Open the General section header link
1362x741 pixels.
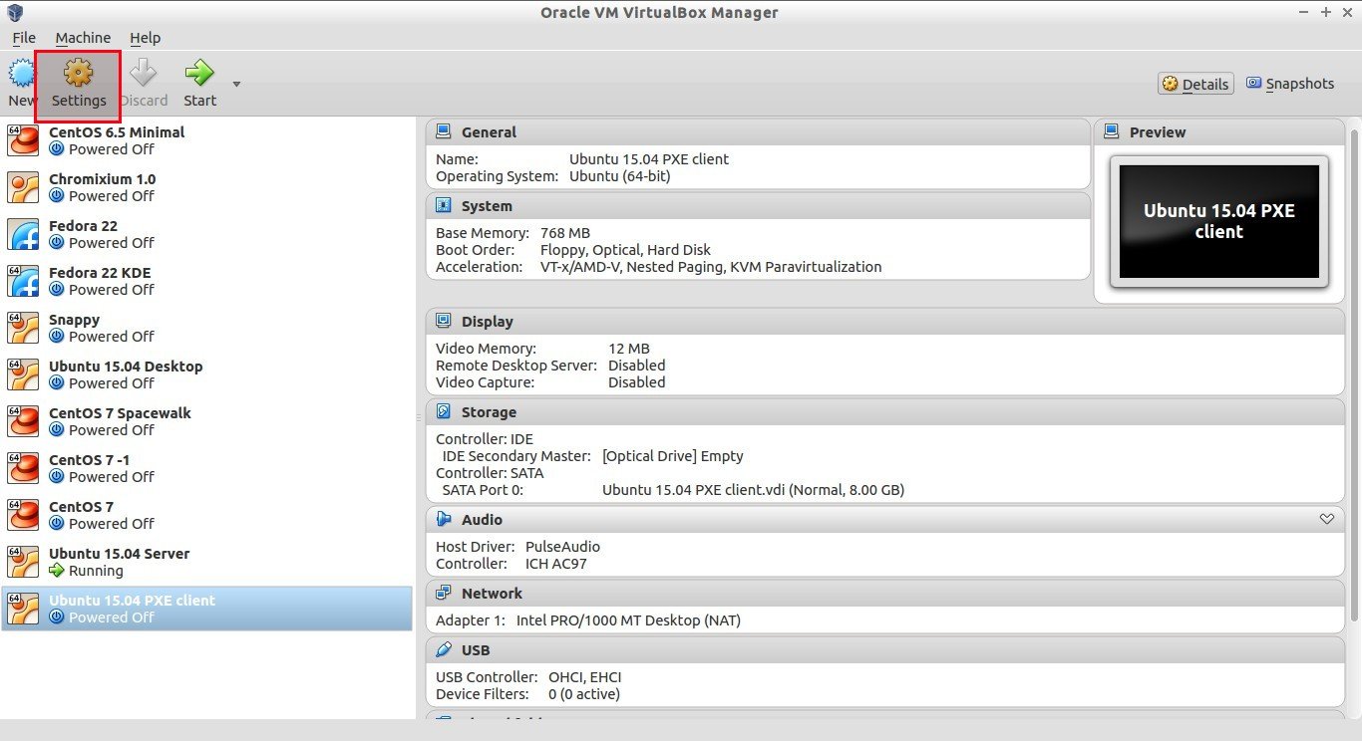(x=489, y=132)
